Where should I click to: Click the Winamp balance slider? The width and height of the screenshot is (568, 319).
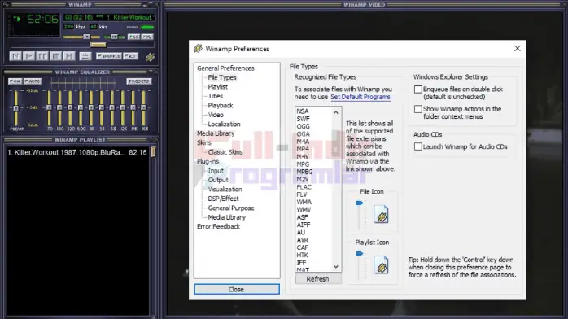point(114,37)
